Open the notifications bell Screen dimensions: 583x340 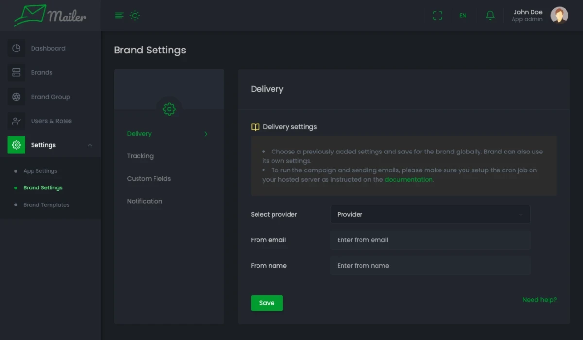point(490,16)
